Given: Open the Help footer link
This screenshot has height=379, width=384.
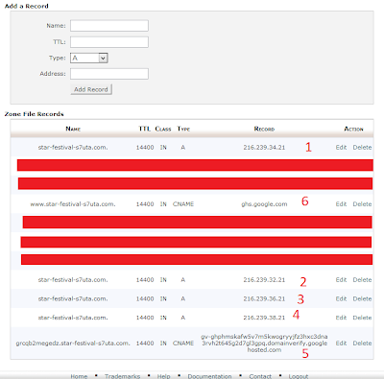Looking at the screenshot, I should (163, 376).
